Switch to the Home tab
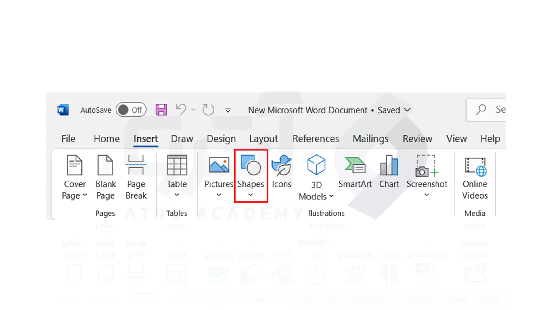 pos(107,139)
